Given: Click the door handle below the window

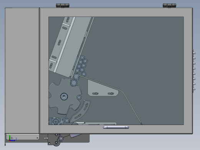Looking at the screenshot, I should click(116, 127).
